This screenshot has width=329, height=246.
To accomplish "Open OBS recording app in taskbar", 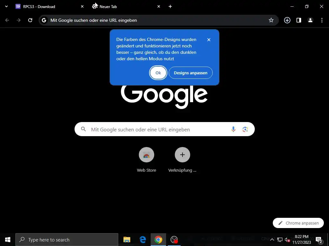I will point(174,240).
